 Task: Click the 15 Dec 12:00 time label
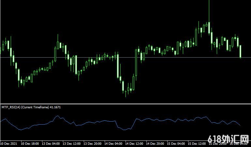pos(197,143)
